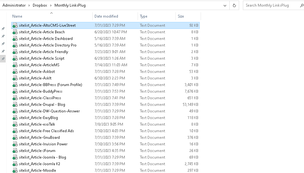Click the sitelist_Article-BuddyPress file icon
Viewport: 304px width, 173px height.
pyautogui.click(x=15, y=91)
